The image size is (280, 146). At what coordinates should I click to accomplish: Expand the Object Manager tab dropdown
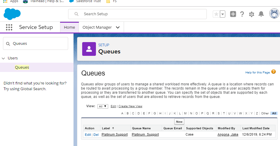pyautogui.click(x=118, y=27)
